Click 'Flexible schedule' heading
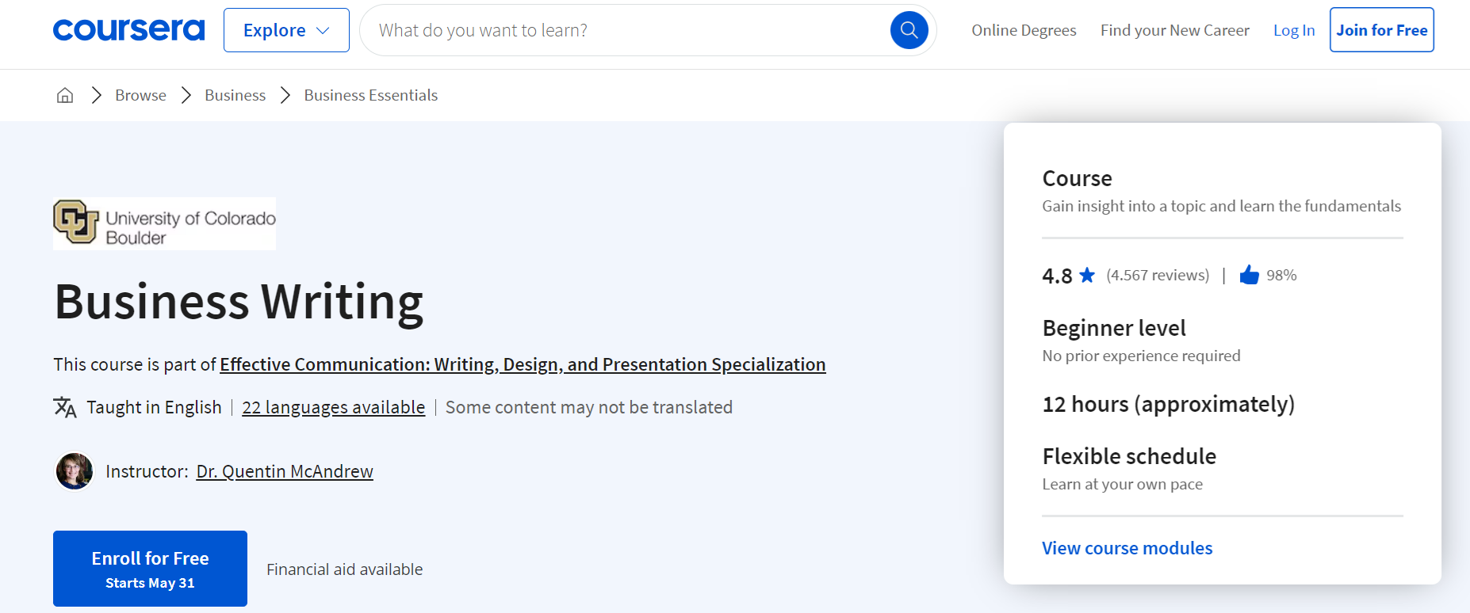 point(1129,456)
